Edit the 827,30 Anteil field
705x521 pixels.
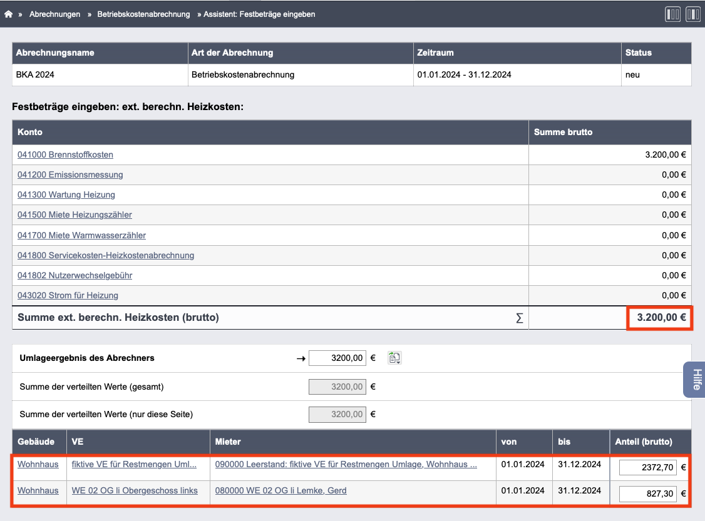[x=648, y=493]
